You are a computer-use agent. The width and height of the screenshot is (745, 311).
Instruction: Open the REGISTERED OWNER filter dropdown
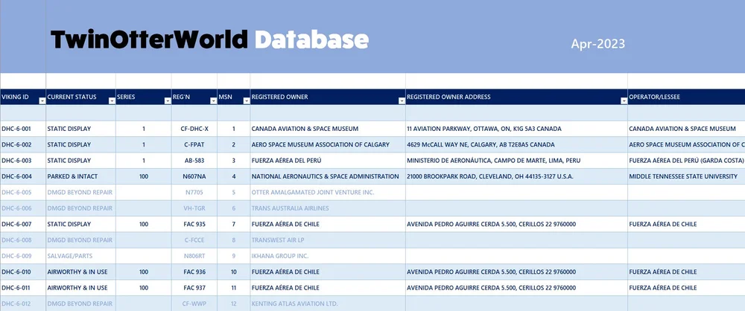pyautogui.click(x=402, y=100)
